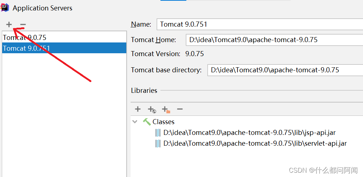
Task: Click the jar icon beside servlet-api.jar
Action: tap(158, 144)
